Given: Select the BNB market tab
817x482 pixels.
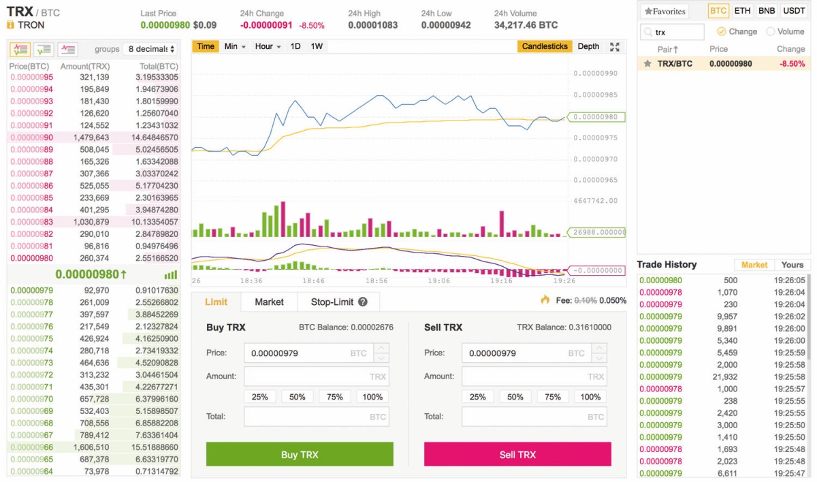Looking at the screenshot, I should coord(767,11).
